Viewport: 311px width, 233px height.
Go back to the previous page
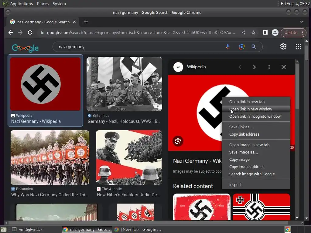[x=11, y=32]
